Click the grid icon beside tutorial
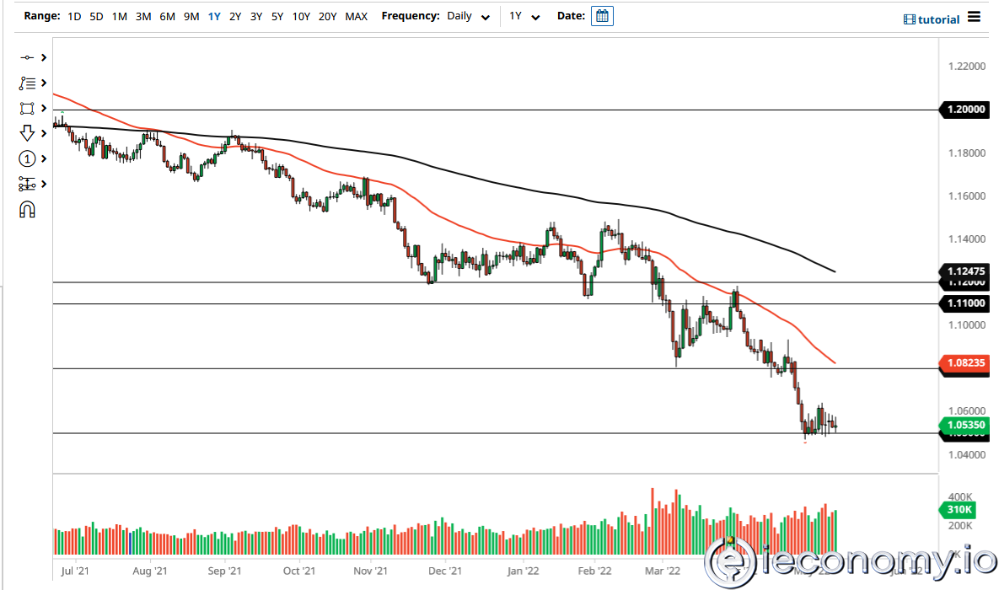The height and width of the screenshot is (590, 999). 908,19
